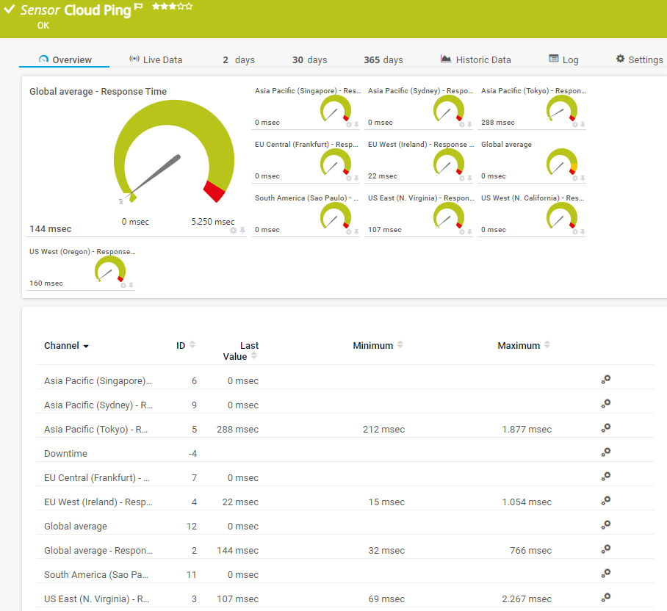Open channel settings gear on EU West (Ireland) row
Image resolution: width=667 pixels, height=611 pixels.
point(605,500)
